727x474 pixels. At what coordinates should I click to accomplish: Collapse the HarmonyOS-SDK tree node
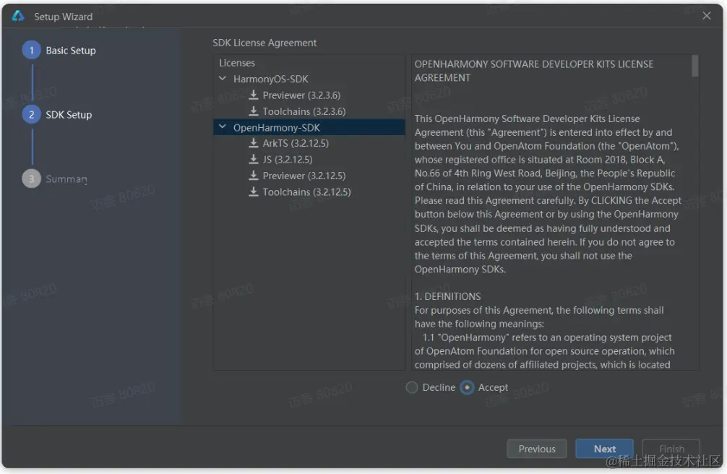(223, 78)
